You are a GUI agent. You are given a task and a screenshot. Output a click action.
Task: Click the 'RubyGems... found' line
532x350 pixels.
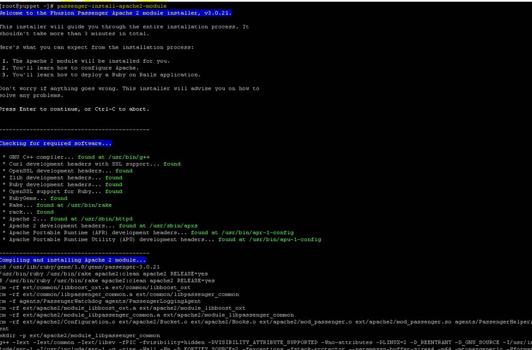(x=35, y=198)
